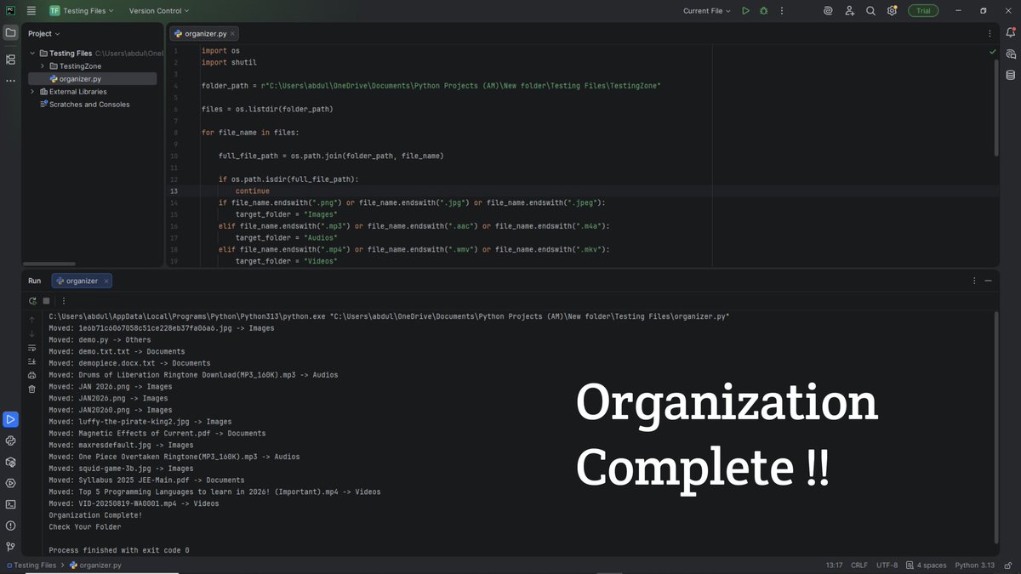
Task: Collapse Testing Files root tree node
Action: click(32, 53)
